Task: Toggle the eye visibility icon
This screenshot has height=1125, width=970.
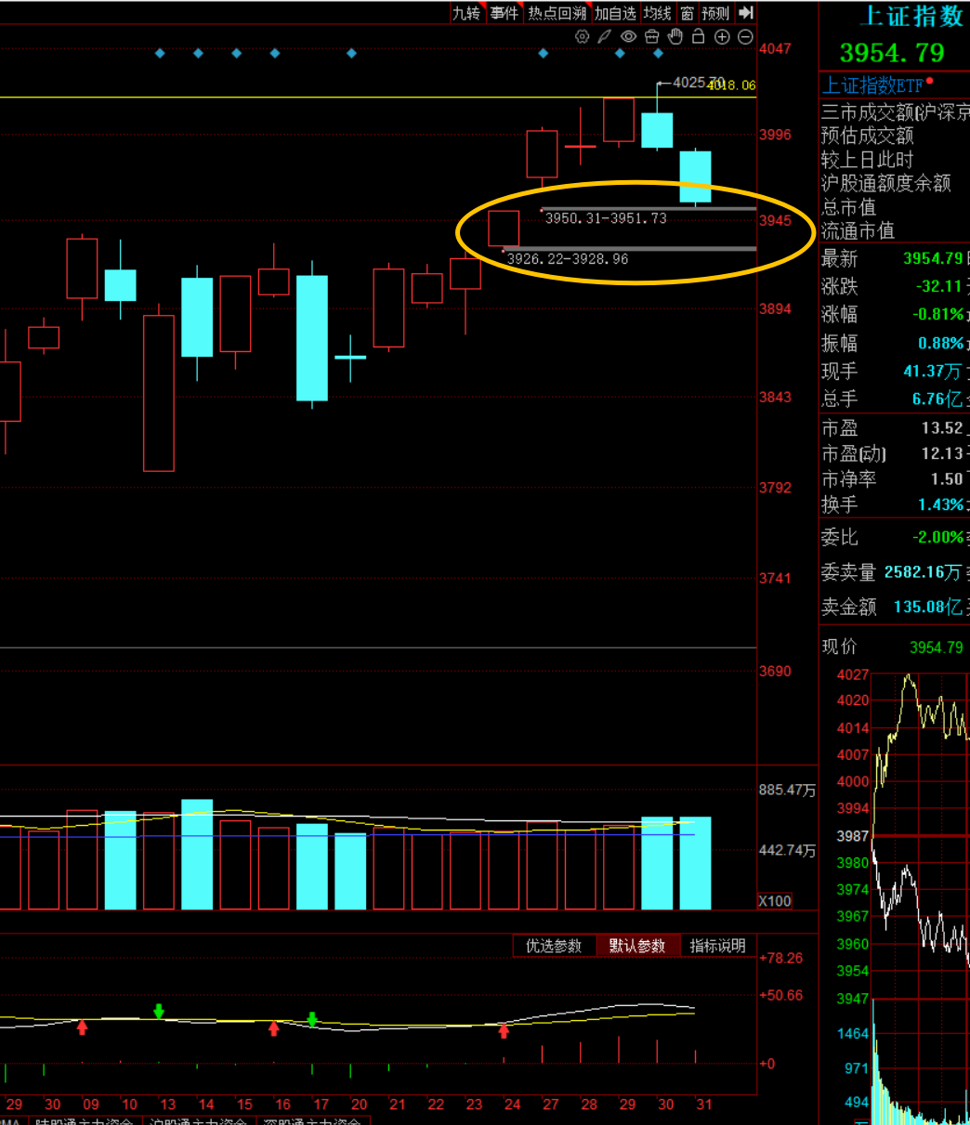Action: 628,37
